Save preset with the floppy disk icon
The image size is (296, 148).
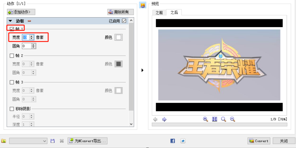click(53, 141)
